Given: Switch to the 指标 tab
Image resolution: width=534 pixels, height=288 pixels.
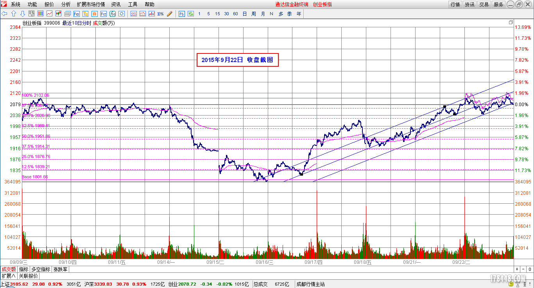Looking at the screenshot, I should click(x=24, y=269).
